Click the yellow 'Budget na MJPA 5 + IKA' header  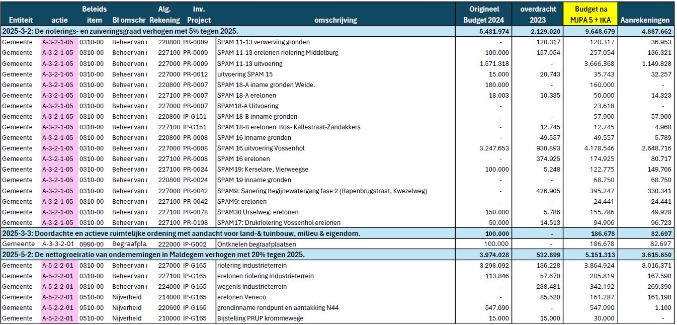click(x=589, y=15)
